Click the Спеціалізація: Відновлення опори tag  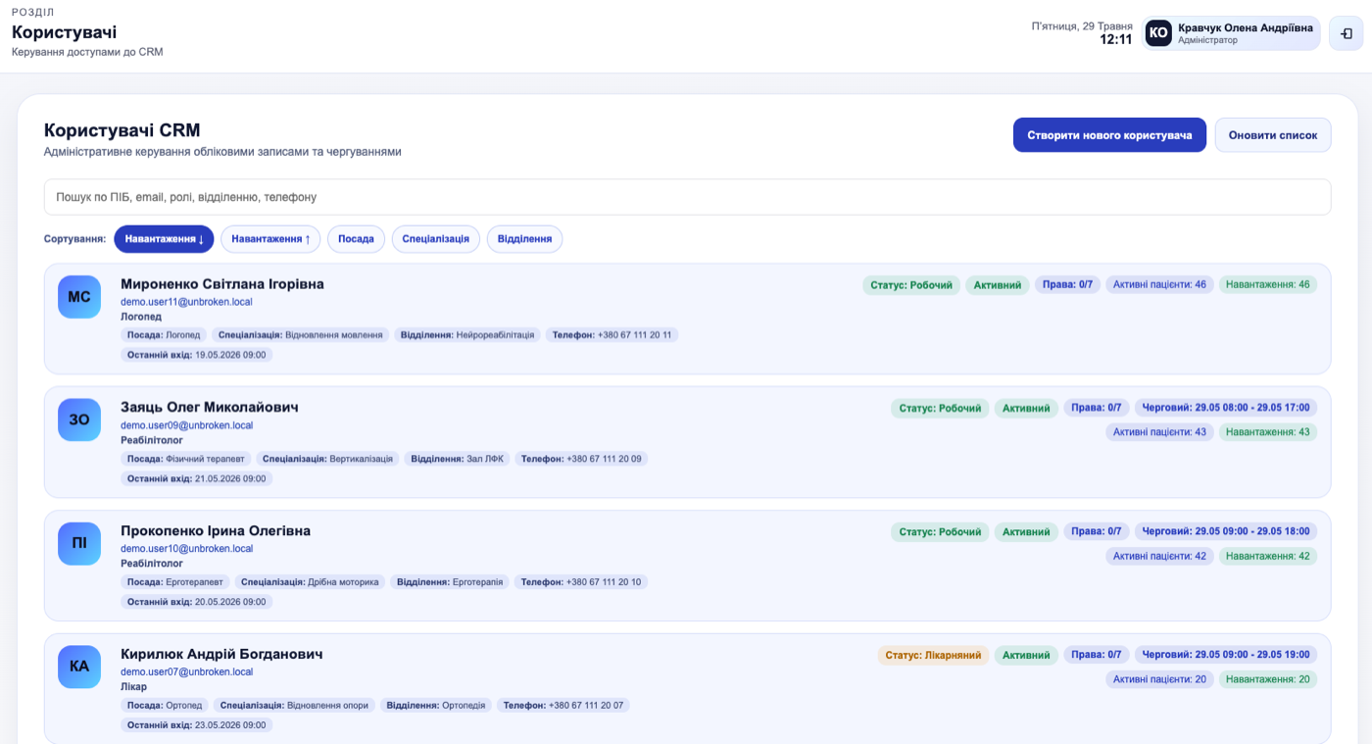pyautogui.click(x=294, y=706)
